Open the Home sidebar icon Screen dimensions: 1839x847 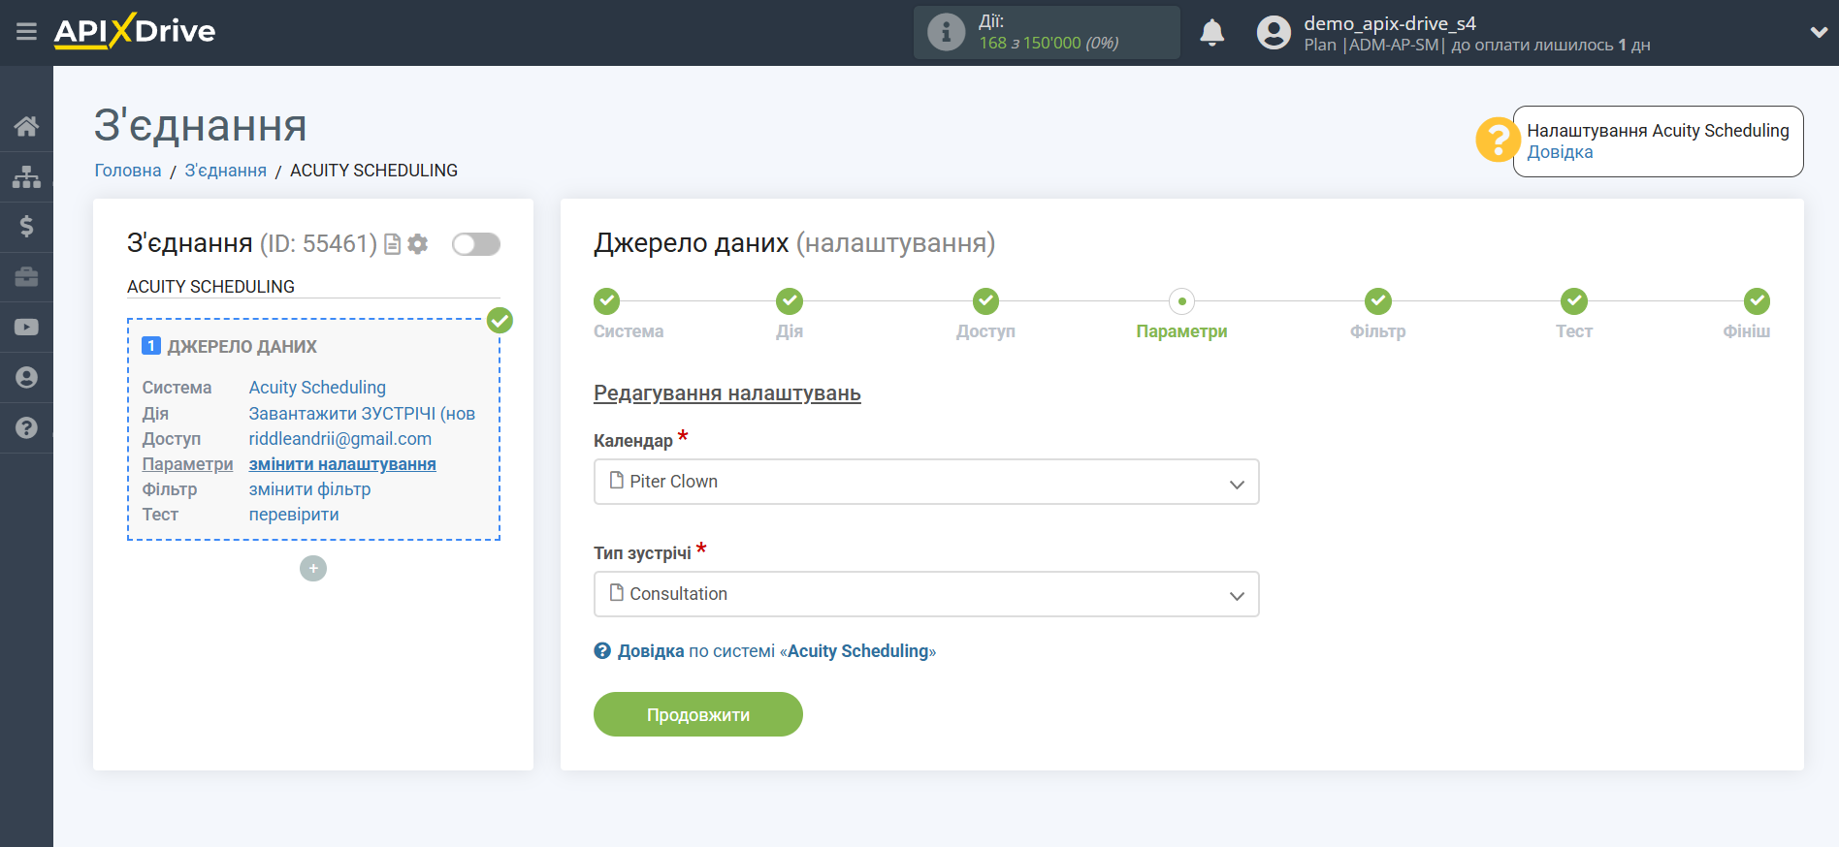click(26, 126)
